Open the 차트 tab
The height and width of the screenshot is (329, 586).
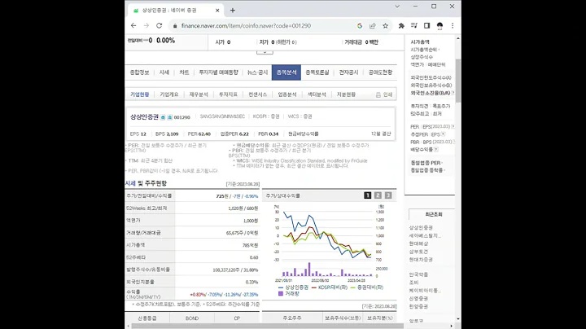point(184,72)
